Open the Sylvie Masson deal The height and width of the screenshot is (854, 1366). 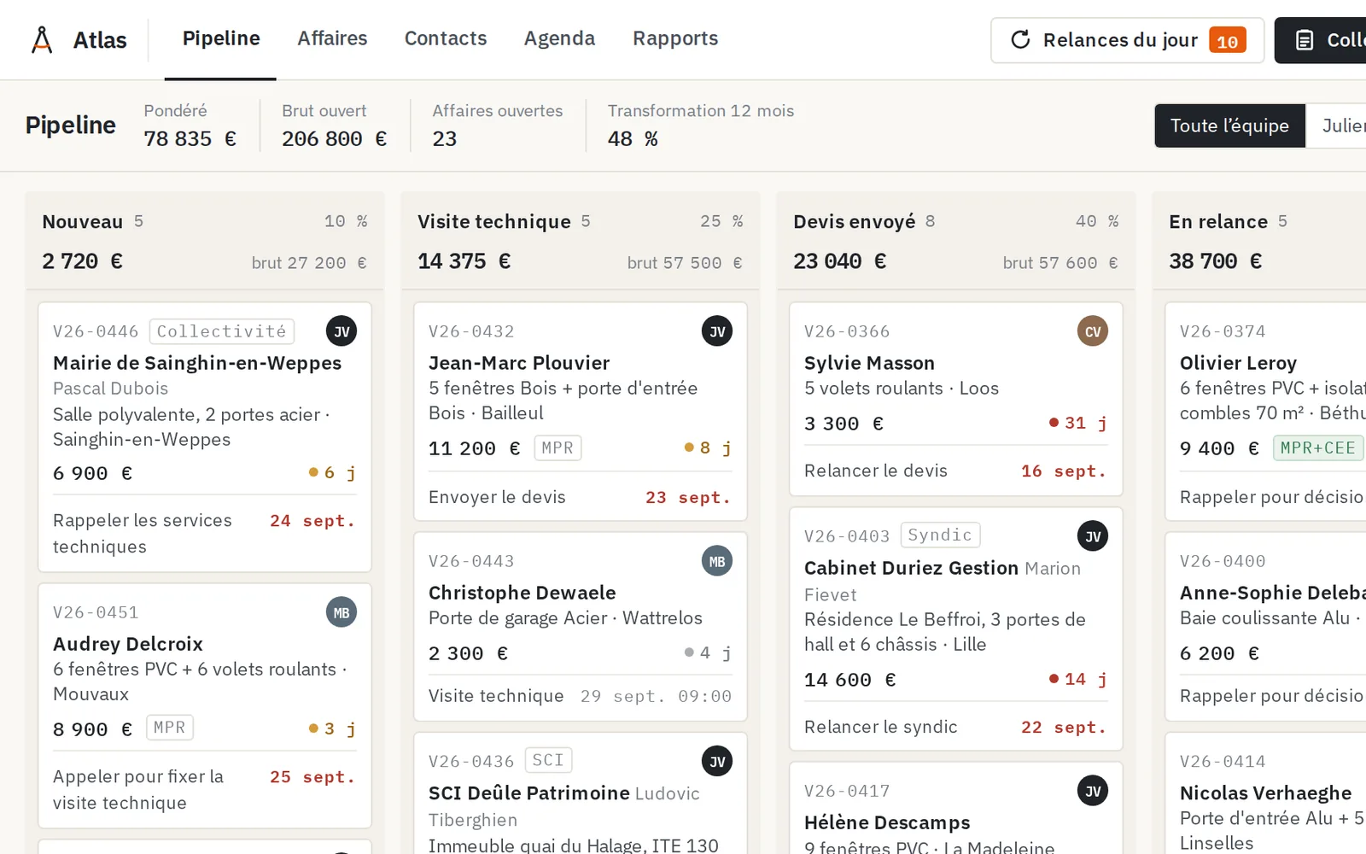(x=956, y=399)
